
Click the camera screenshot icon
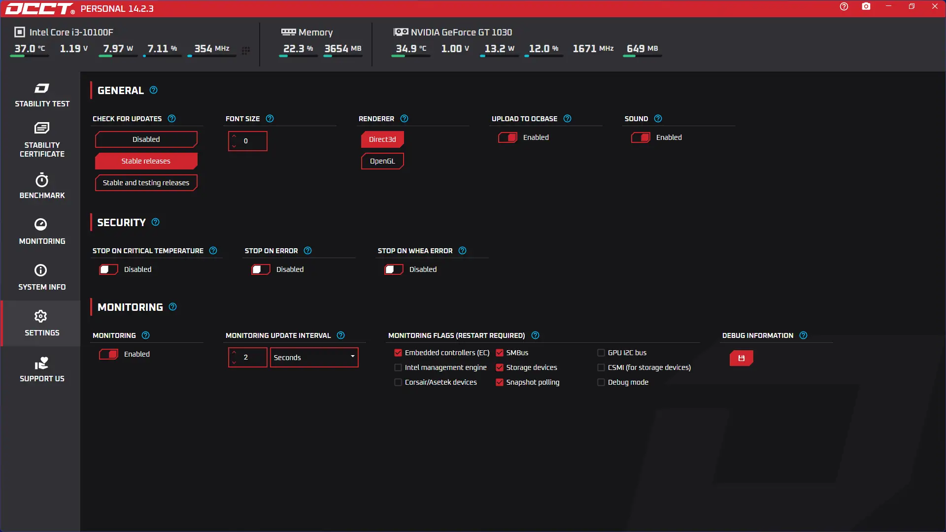[866, 6]
